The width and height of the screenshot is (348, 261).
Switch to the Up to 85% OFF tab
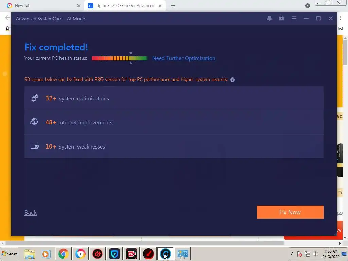[x=124, y=6]
